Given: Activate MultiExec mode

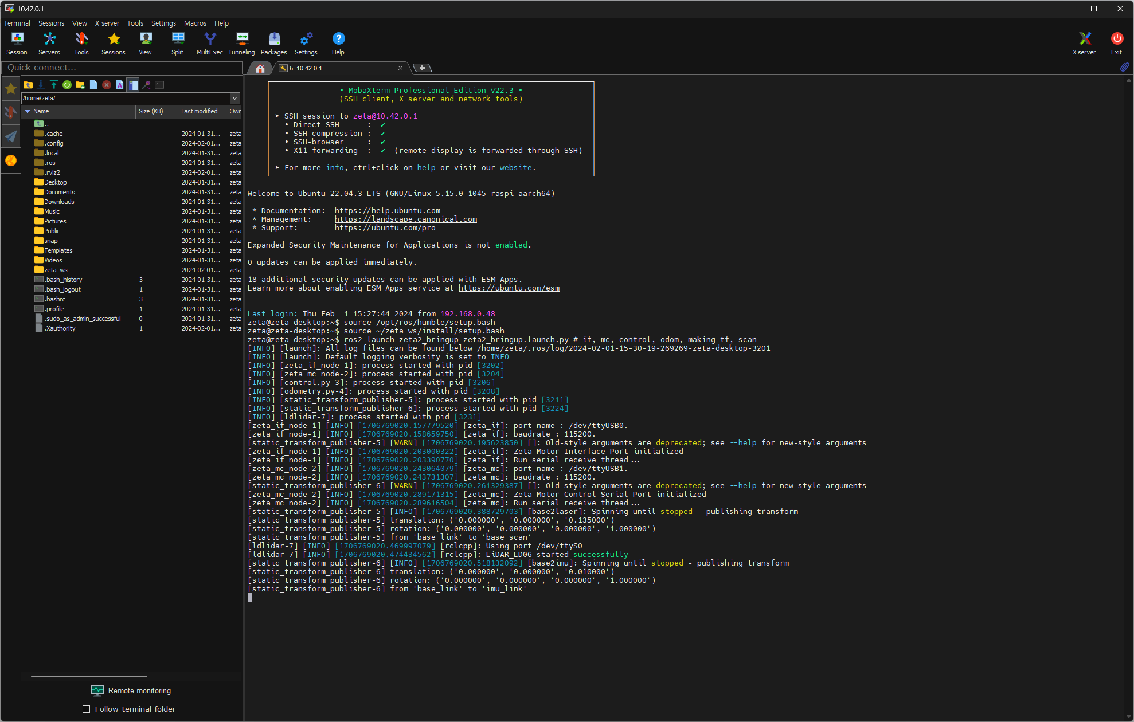Looking at the screenshot, I should [210, 44].
